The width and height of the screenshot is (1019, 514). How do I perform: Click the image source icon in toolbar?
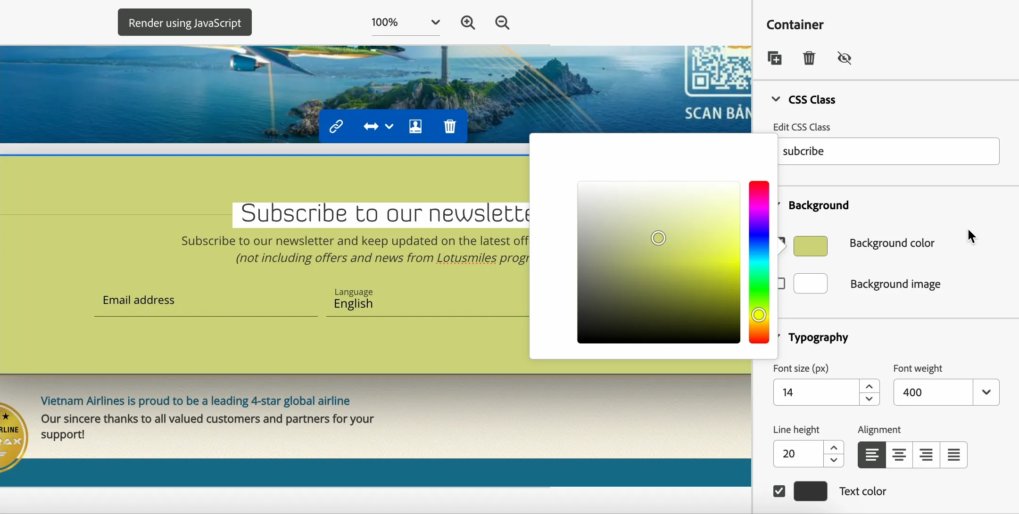pyautogui.click(x=415, y=126)
